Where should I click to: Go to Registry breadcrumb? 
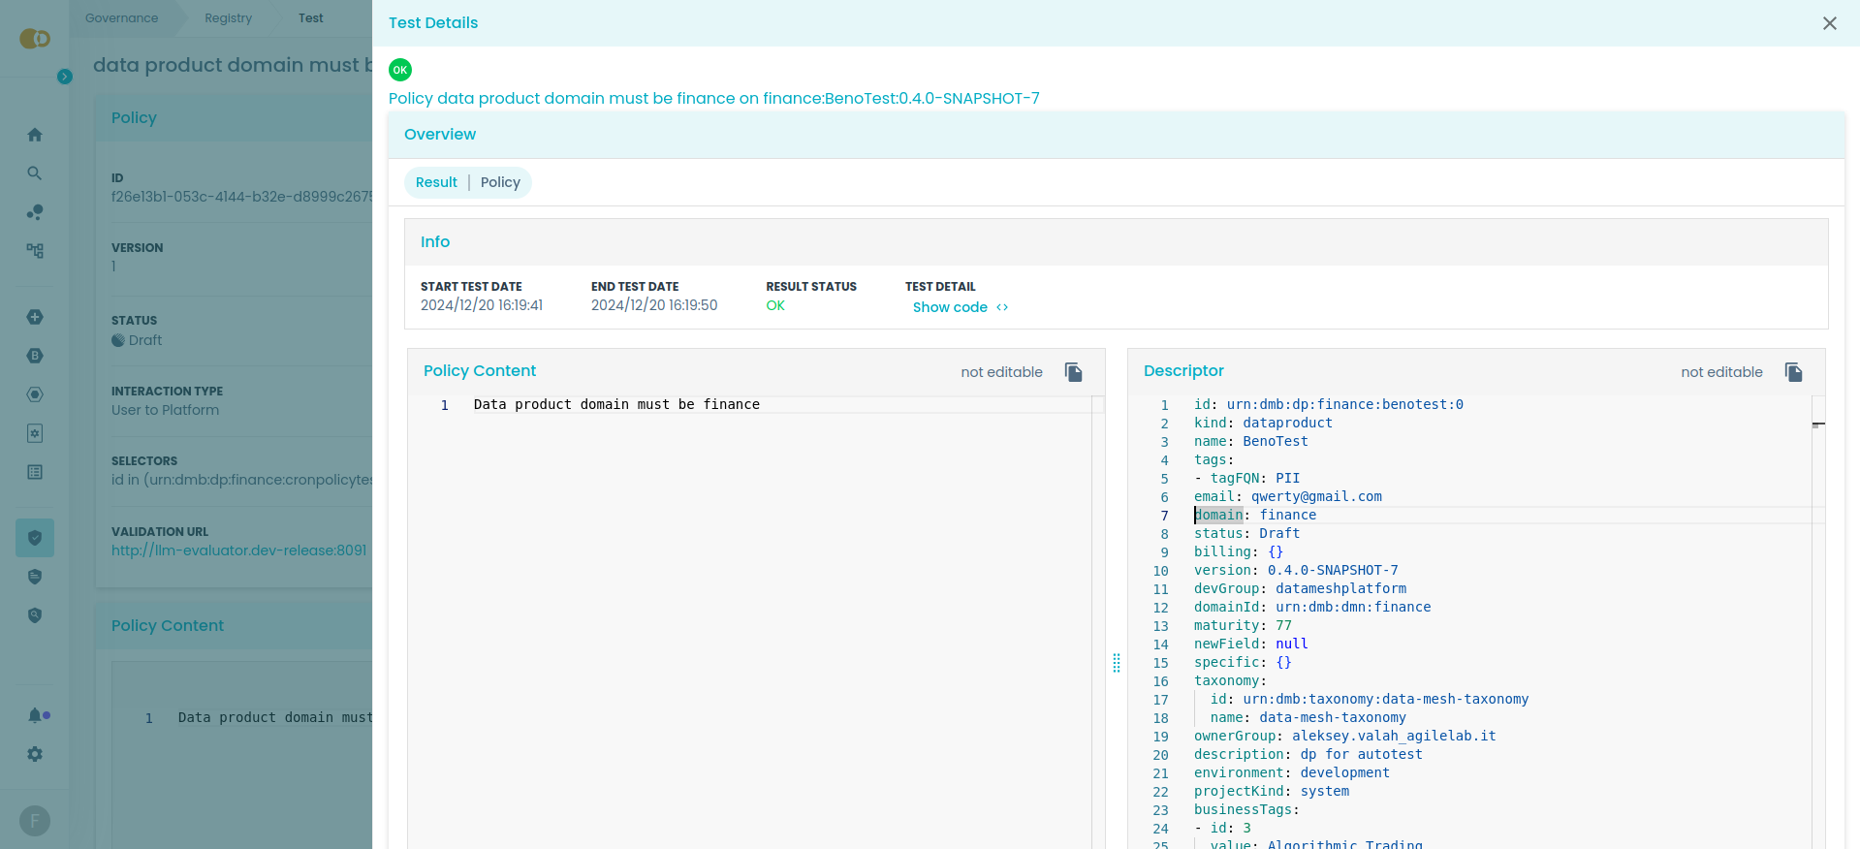pyautogui.click(x=228, y=18)
